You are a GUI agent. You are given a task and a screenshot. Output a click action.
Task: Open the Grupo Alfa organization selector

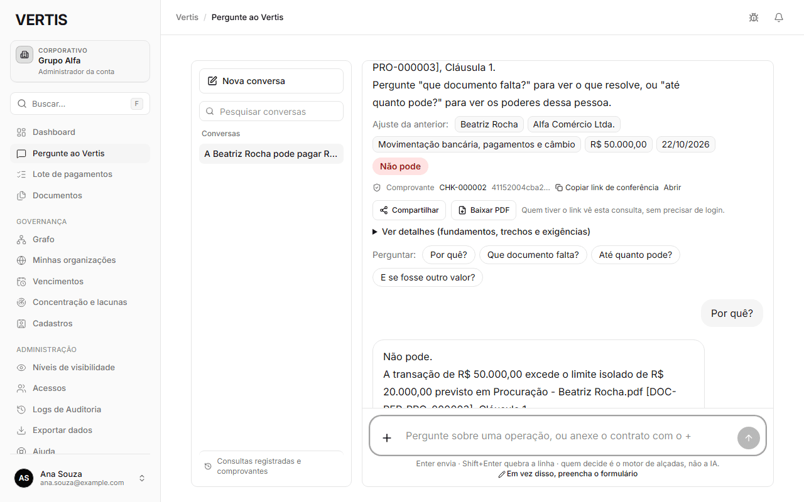[x=80, y=61]
